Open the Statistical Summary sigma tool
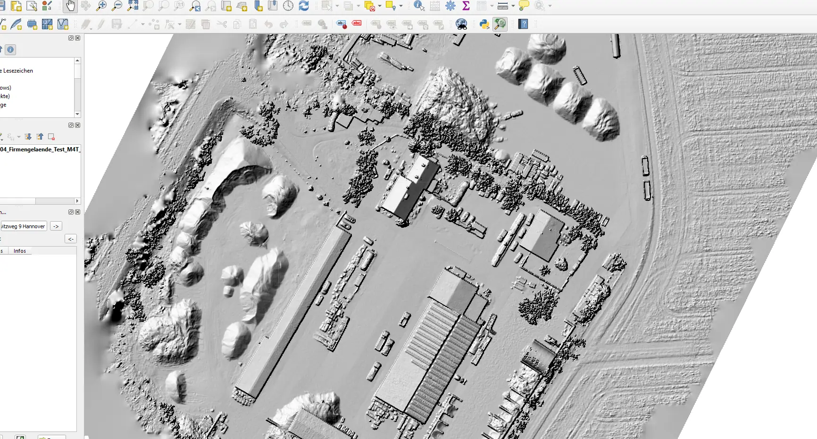Viewport: 817px width, 439px height. (466, 6)
